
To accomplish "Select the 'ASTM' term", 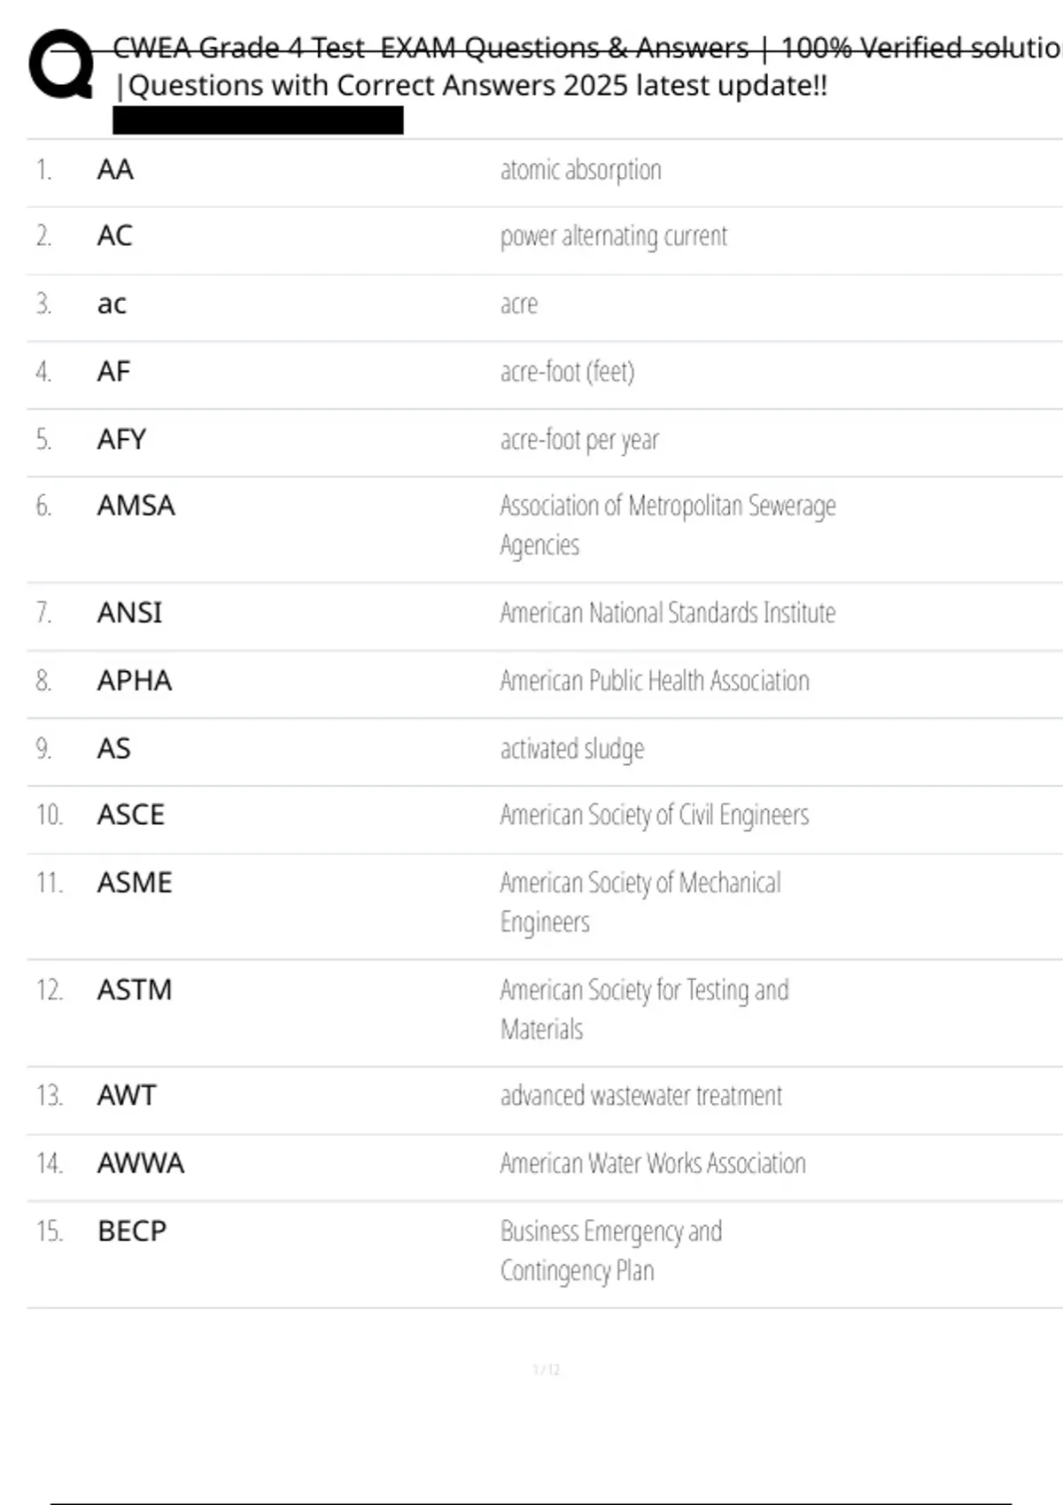I will (134, 990).
